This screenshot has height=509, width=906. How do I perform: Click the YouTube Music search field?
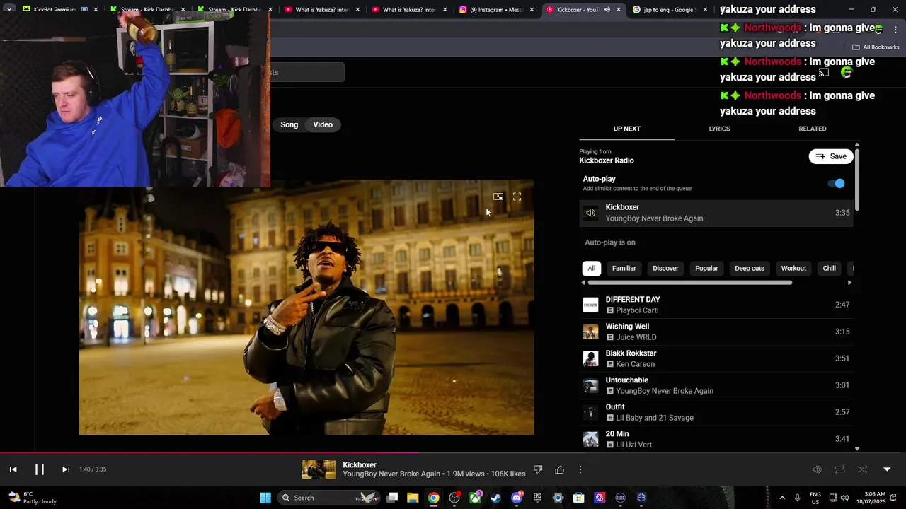(x=307, y=72)
